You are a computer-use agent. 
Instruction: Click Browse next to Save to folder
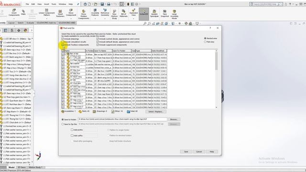click(174, 119)
